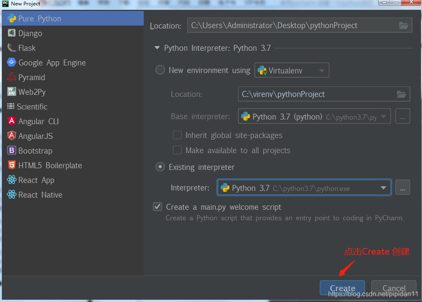Click ellipsis button beside Base interpreter
Viewport: 422px width, 302px height.
(403, 116)
